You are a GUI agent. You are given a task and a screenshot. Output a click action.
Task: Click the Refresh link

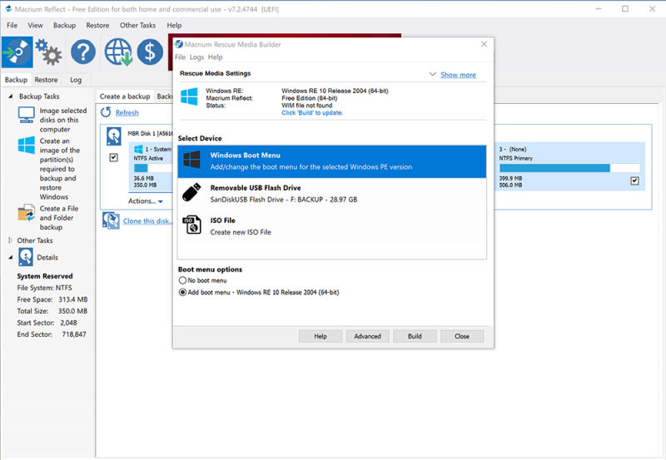(127, 112)
